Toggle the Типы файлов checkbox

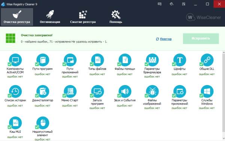point(92,64)
